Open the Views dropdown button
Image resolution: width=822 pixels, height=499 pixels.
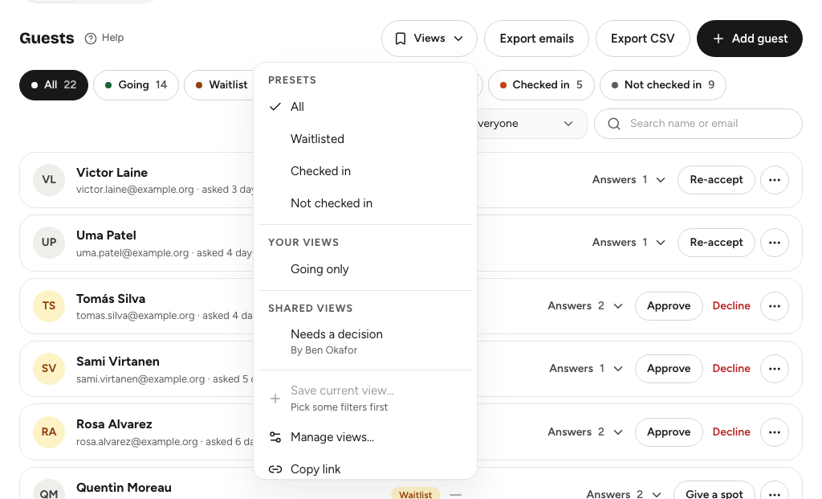pos(429,39)
